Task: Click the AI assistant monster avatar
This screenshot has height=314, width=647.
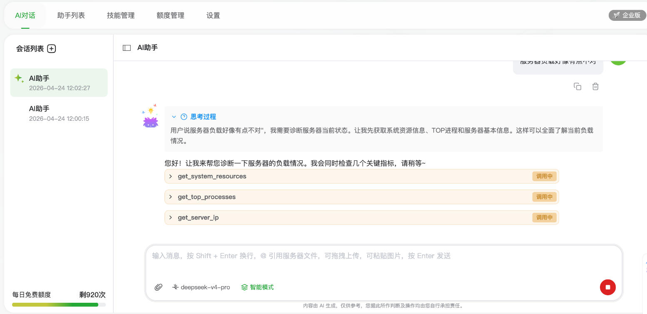Action: pos(150,117)
